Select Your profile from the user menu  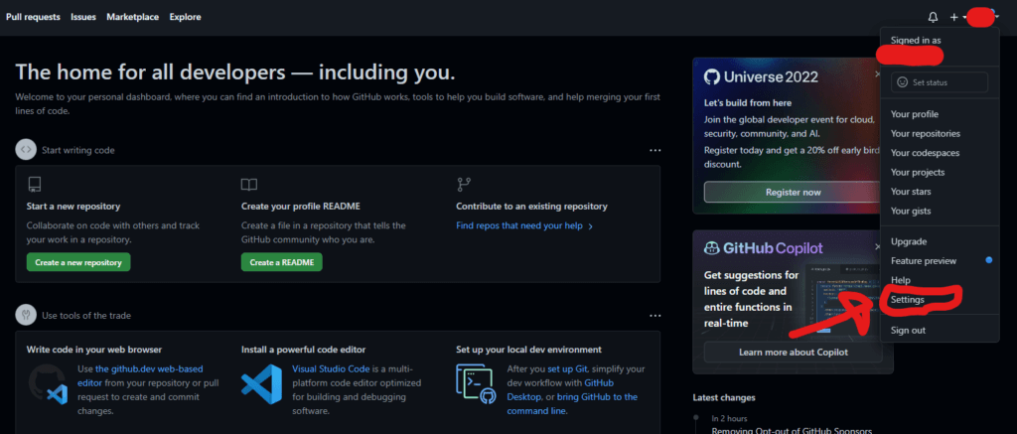click(x=915, y=114)
